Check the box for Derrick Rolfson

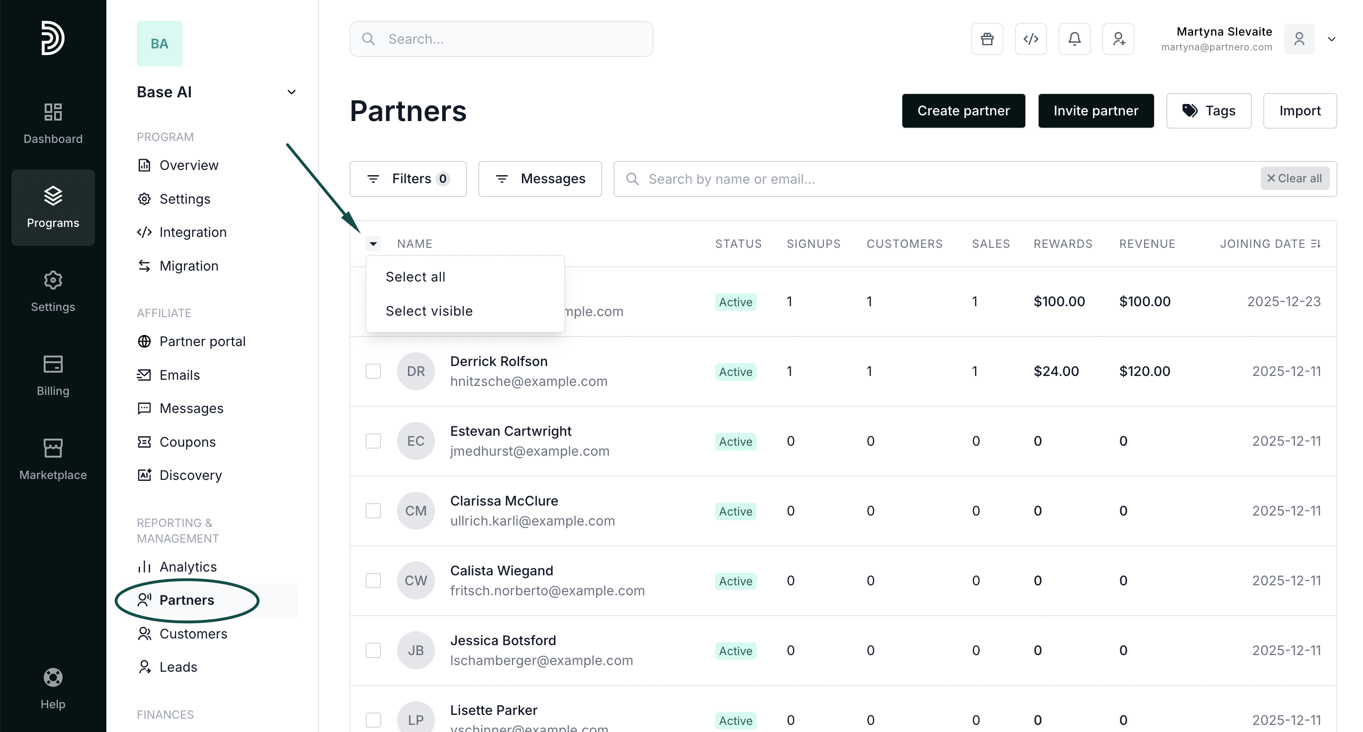[x=373, y=371]
